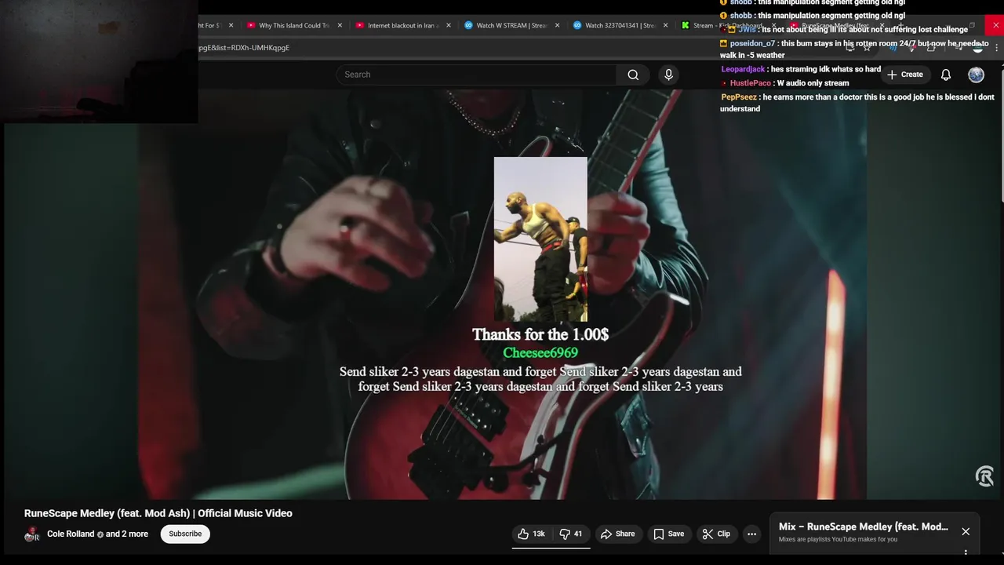Screen dimensions: 1004x565
Task: Click the donation alert image in video
Action: (x=540, y=239)
